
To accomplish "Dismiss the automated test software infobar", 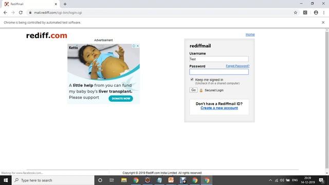I will coord(323,23).
